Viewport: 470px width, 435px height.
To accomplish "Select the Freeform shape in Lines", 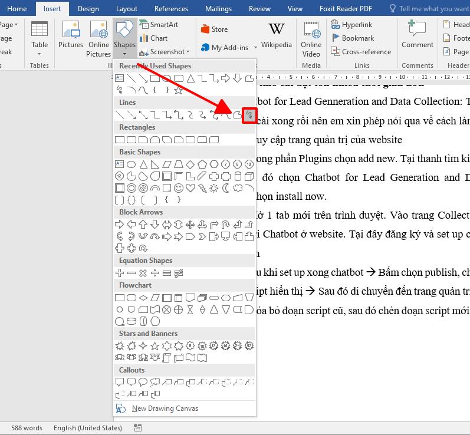I will click(238, 115).
